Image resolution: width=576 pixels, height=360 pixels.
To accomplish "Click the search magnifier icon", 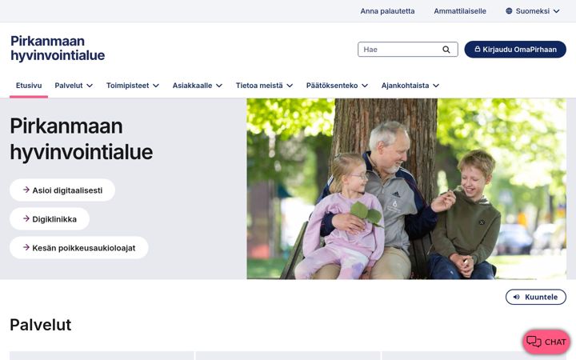I will (446, 50).
